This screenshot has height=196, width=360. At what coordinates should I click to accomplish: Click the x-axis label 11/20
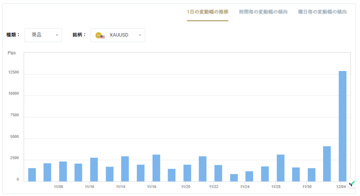click(x=186, y=187)
